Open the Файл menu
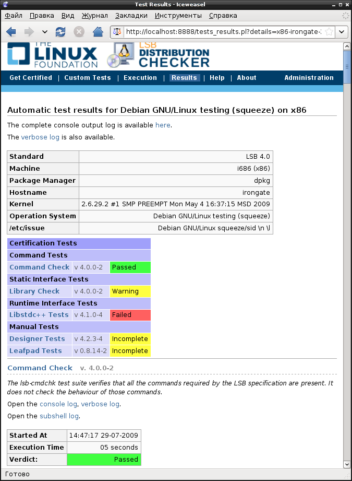Image resolution: width=352 pixels, height=481 pixels. pos(14,16)
